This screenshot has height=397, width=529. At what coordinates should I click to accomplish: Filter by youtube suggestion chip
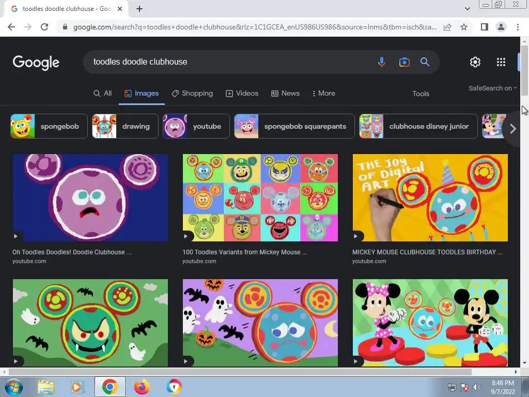click(196, 126)
